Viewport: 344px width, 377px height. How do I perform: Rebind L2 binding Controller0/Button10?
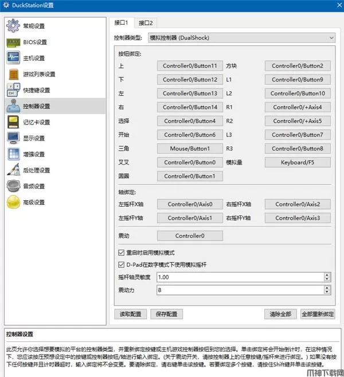click(298, 94)
